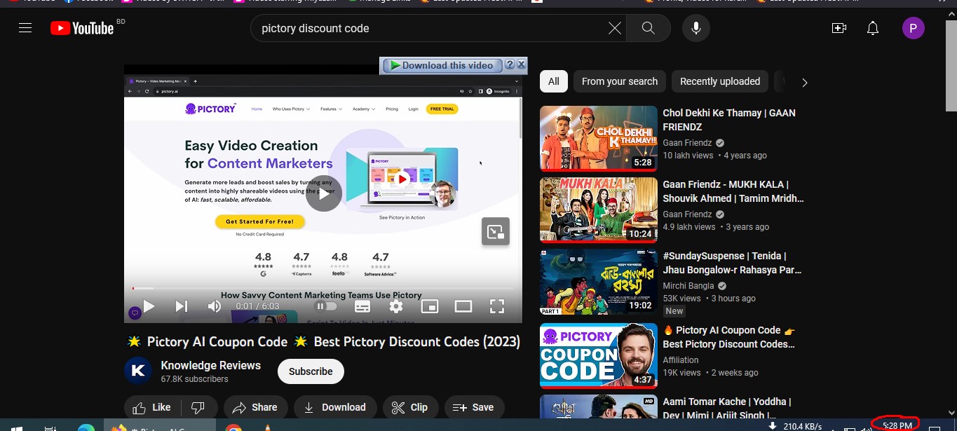Open the Create video camera icon

pyautogui.click(x=839, y=28)
